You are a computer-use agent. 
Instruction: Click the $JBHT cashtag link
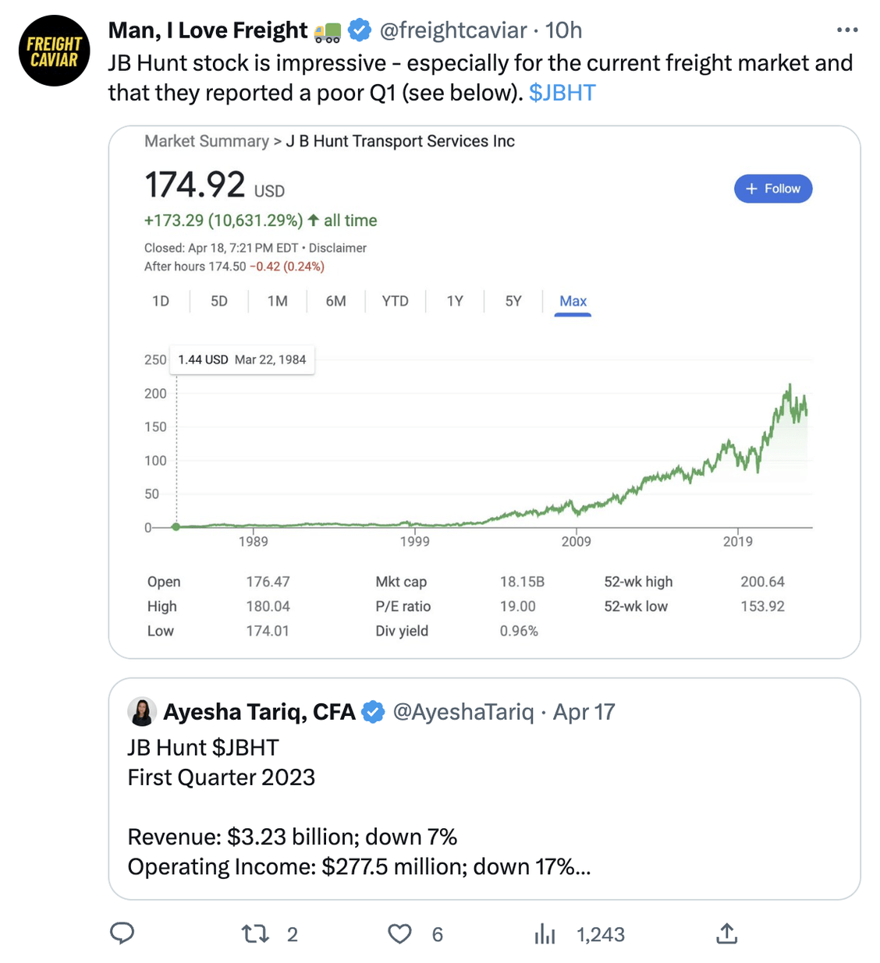pos(562,93)
